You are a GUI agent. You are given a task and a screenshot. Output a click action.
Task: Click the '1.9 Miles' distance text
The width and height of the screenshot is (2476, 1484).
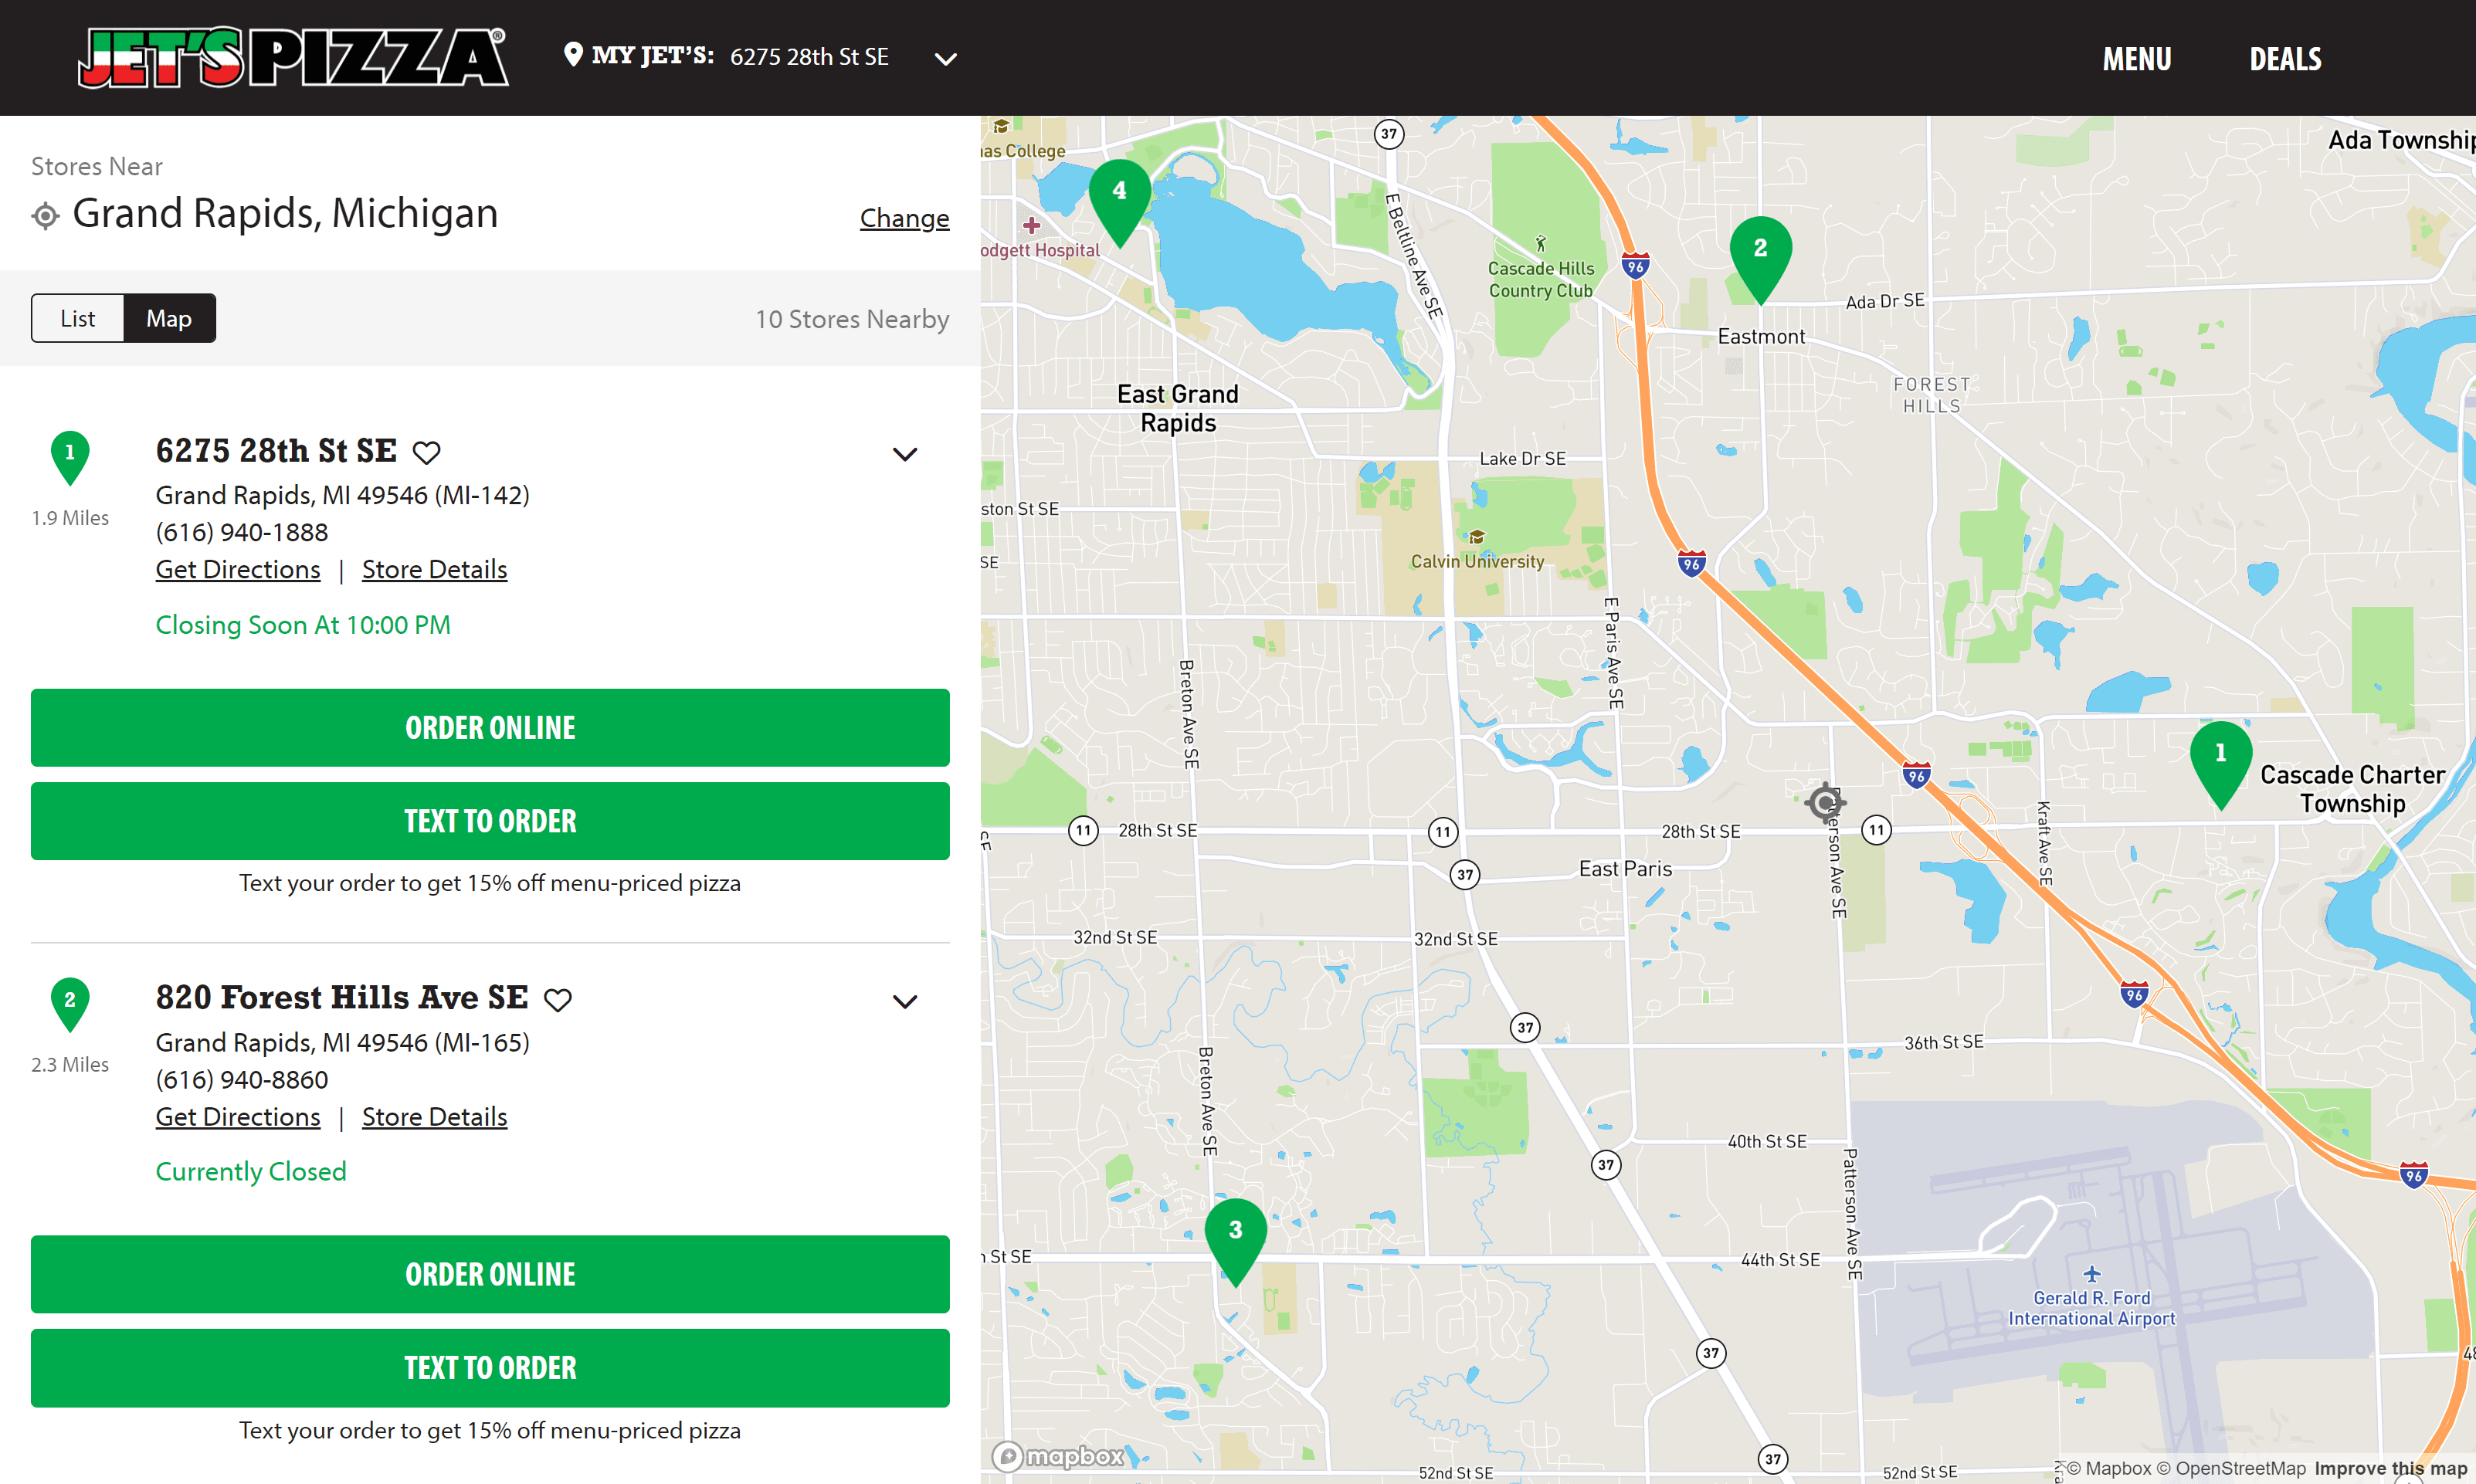coord(70,518)
